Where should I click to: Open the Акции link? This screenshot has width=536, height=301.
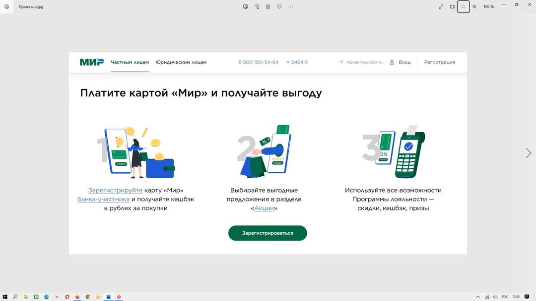(264, 208)
